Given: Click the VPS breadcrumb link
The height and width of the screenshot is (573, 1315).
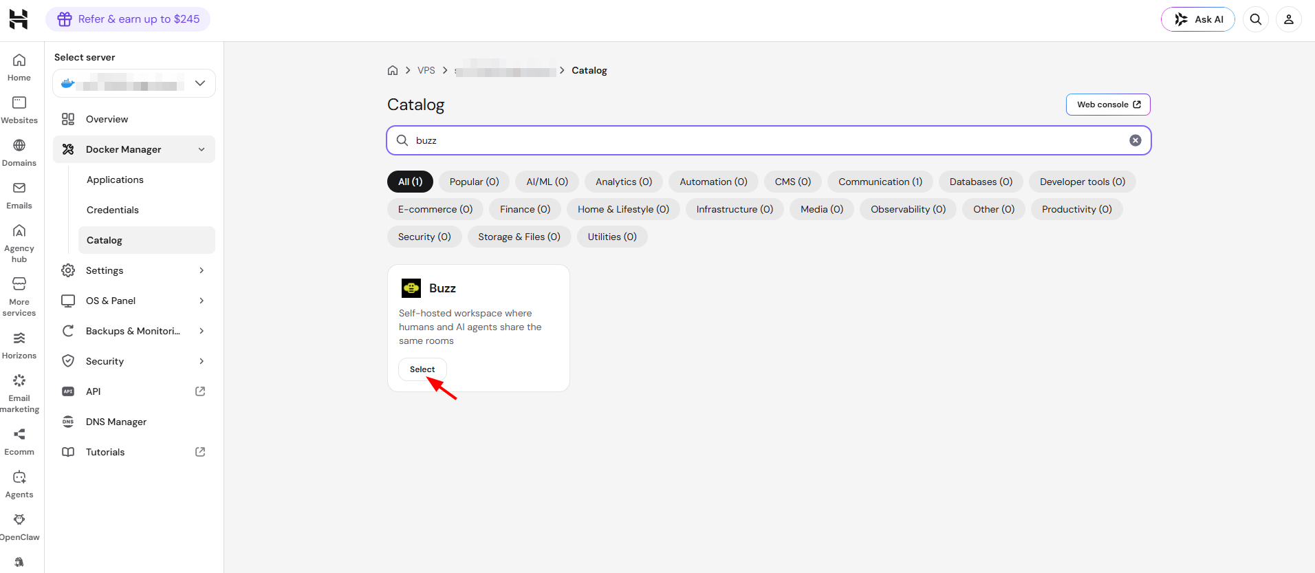Looking at the screenshot, I should point(426,70).
